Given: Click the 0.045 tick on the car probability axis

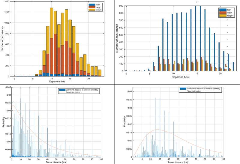Looking at the screenshot, I should click(7, 88).
